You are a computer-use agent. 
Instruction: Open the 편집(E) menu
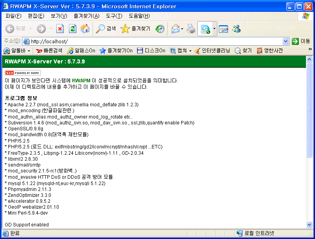click(36, 16)
